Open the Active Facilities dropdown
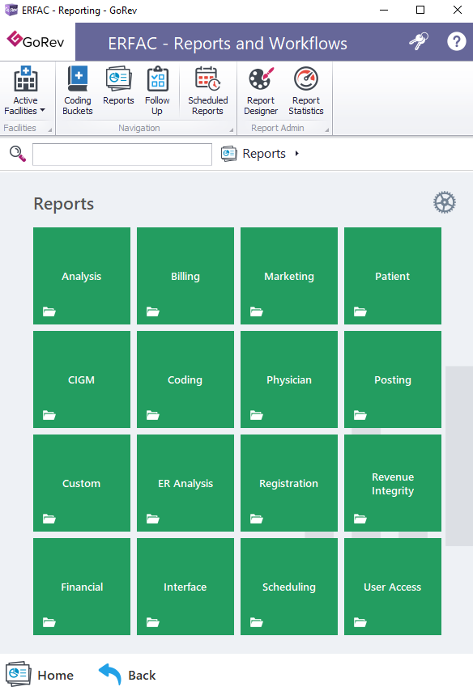The image size is (473, 691). coord(25,91)
